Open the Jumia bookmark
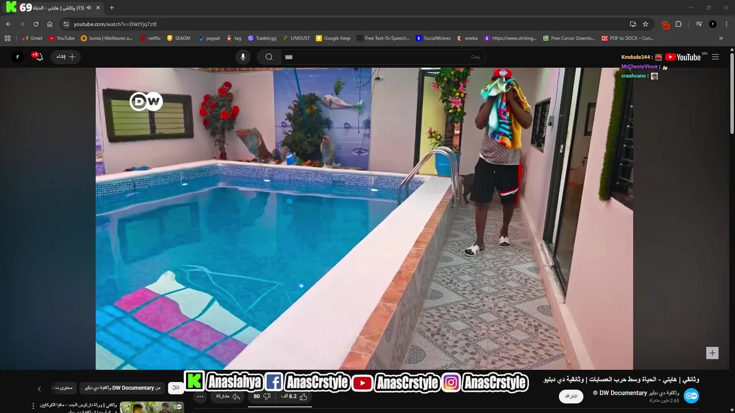 pos(107,38)
